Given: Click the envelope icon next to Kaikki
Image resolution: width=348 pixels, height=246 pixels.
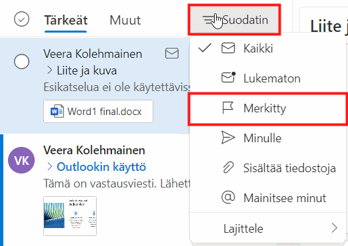Looking at the screenshot, I should click(228, 48).
